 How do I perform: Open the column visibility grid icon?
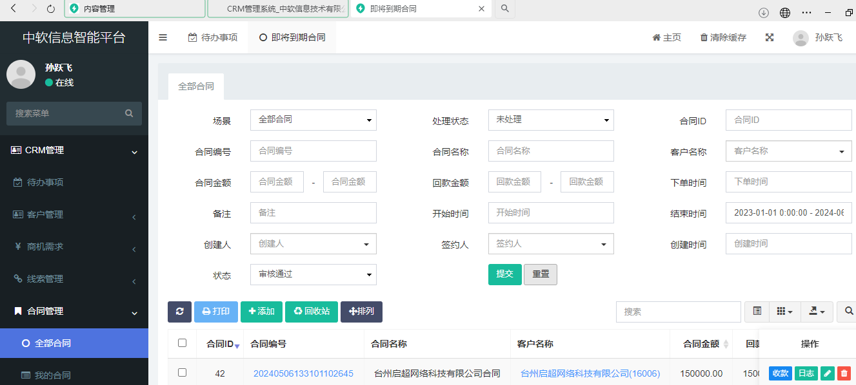(x=784, y=312)
